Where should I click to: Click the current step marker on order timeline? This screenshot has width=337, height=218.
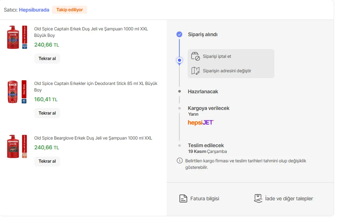point(179,60)
